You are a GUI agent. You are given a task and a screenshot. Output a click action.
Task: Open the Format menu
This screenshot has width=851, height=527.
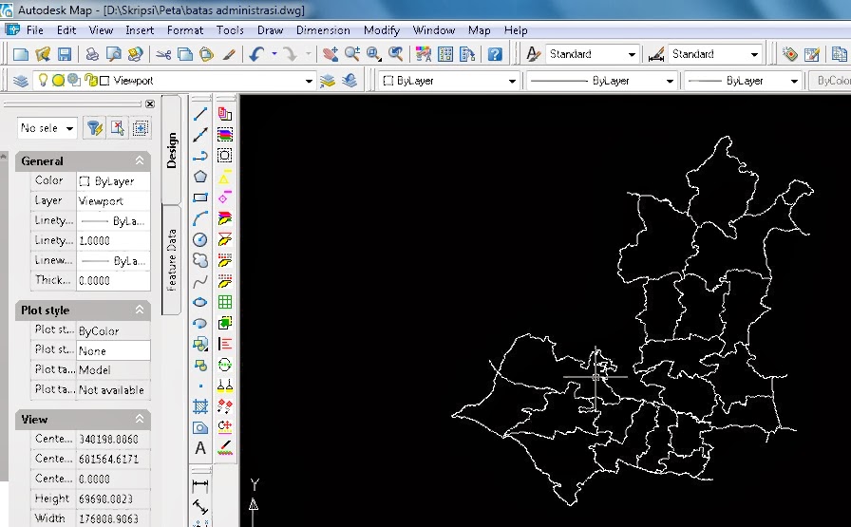(x=185, y=30)
